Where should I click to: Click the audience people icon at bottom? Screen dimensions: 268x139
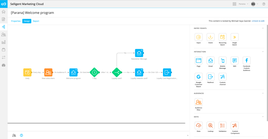point(14,135)
